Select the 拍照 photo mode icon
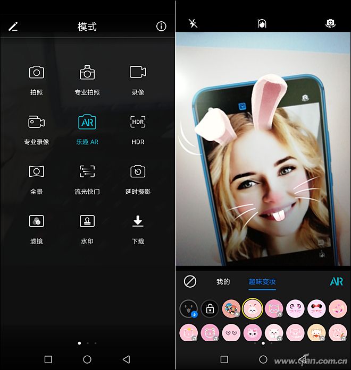Viewport: 351px width, 370px height. (36, 73)
